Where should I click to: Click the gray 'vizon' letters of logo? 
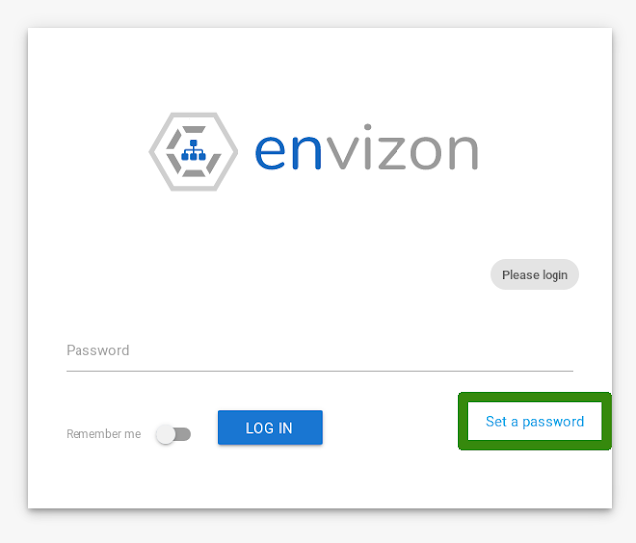402,147
